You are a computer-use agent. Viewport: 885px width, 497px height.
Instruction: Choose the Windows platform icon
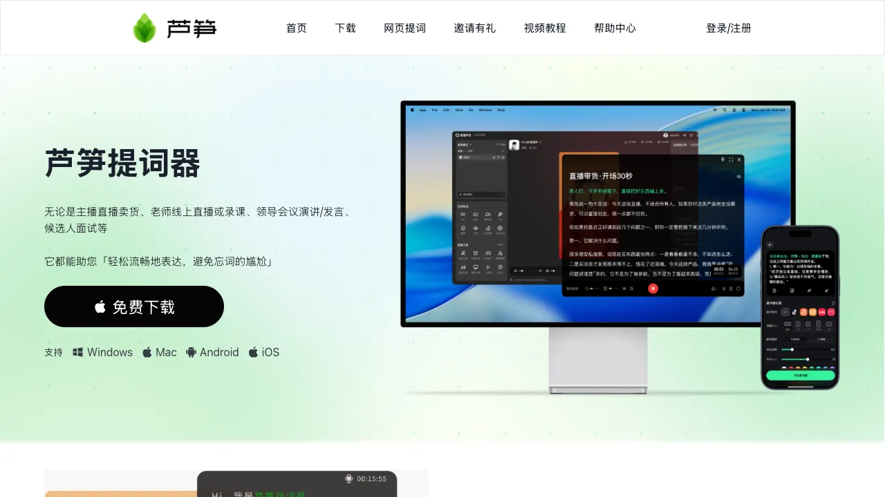[78, 352]
